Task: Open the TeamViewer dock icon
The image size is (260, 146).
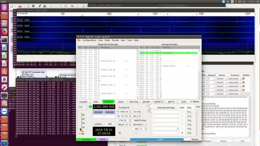Action: tap(4, 112)
